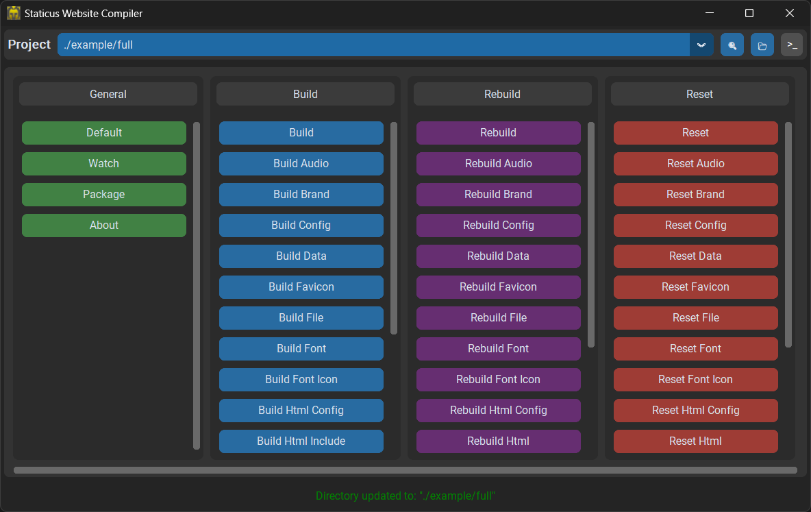Run Rebuild Data
This screenshot has width=811, height=512.
[x=499, y=256]
